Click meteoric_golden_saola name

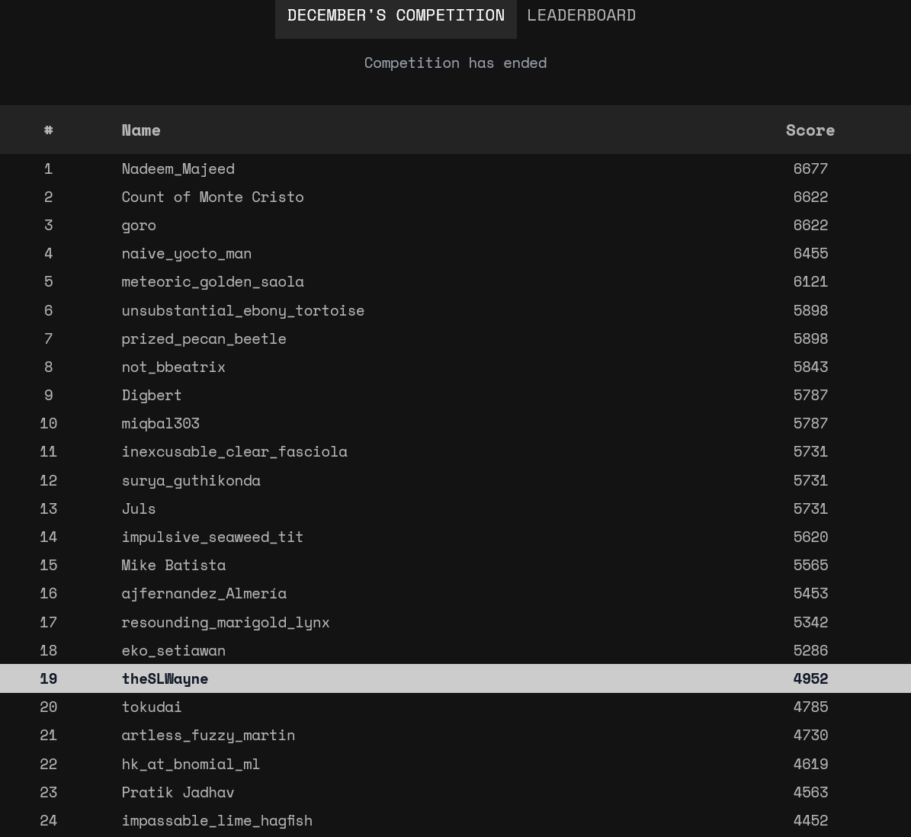click(213, 282)
